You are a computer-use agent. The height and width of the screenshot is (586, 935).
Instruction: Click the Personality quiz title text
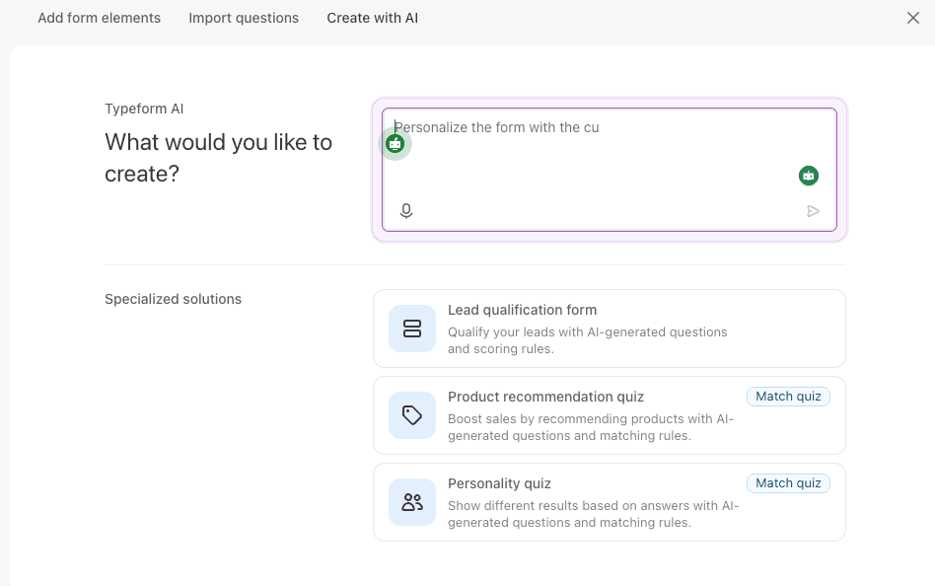point(499,483)
